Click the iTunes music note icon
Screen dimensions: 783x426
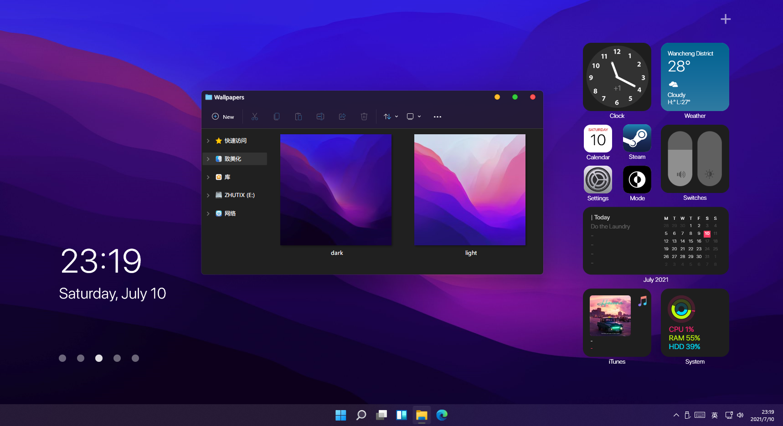(643, 301)
